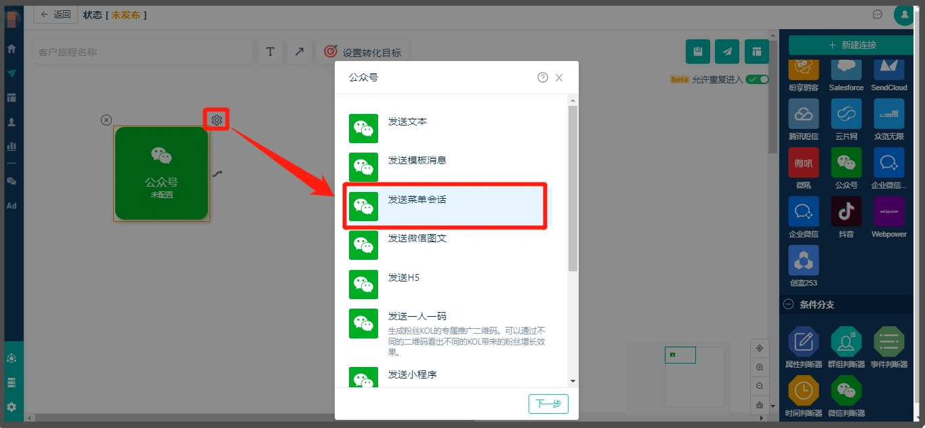Image resolution: width=925 pixels, height=428 pixels.
Task: Select the 微信判断器 condition
Action: pos(846,396)
